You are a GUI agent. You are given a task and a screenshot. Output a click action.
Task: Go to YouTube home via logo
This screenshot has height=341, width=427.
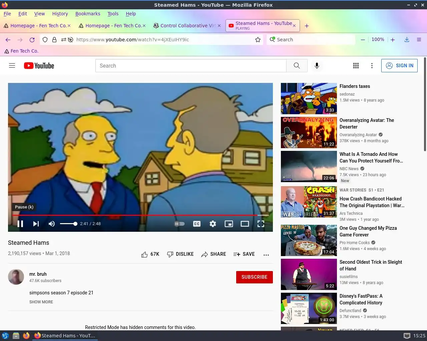[x=39, y=66]
